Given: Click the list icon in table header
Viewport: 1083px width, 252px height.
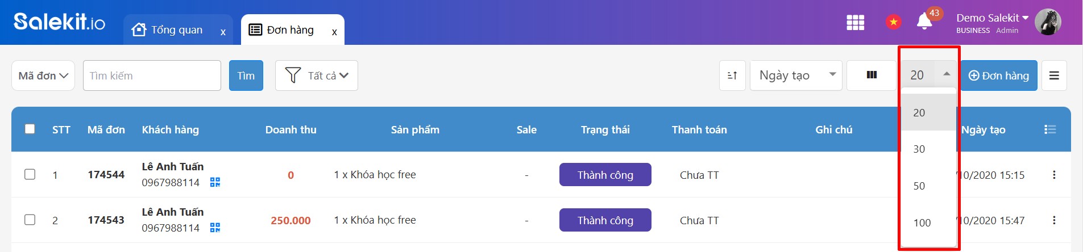Looking at the screenshot, I should [x=1050, y=129].
